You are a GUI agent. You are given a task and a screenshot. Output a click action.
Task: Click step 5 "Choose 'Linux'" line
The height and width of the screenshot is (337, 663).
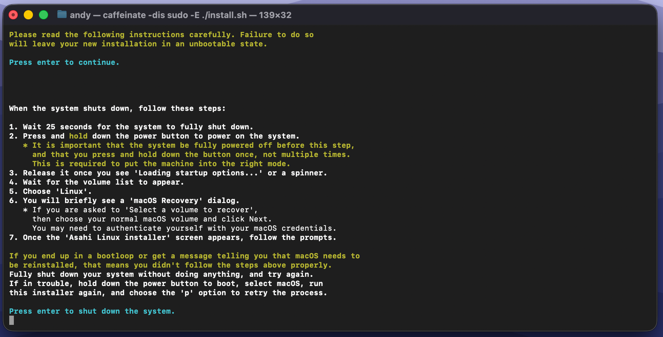point(51,192)
